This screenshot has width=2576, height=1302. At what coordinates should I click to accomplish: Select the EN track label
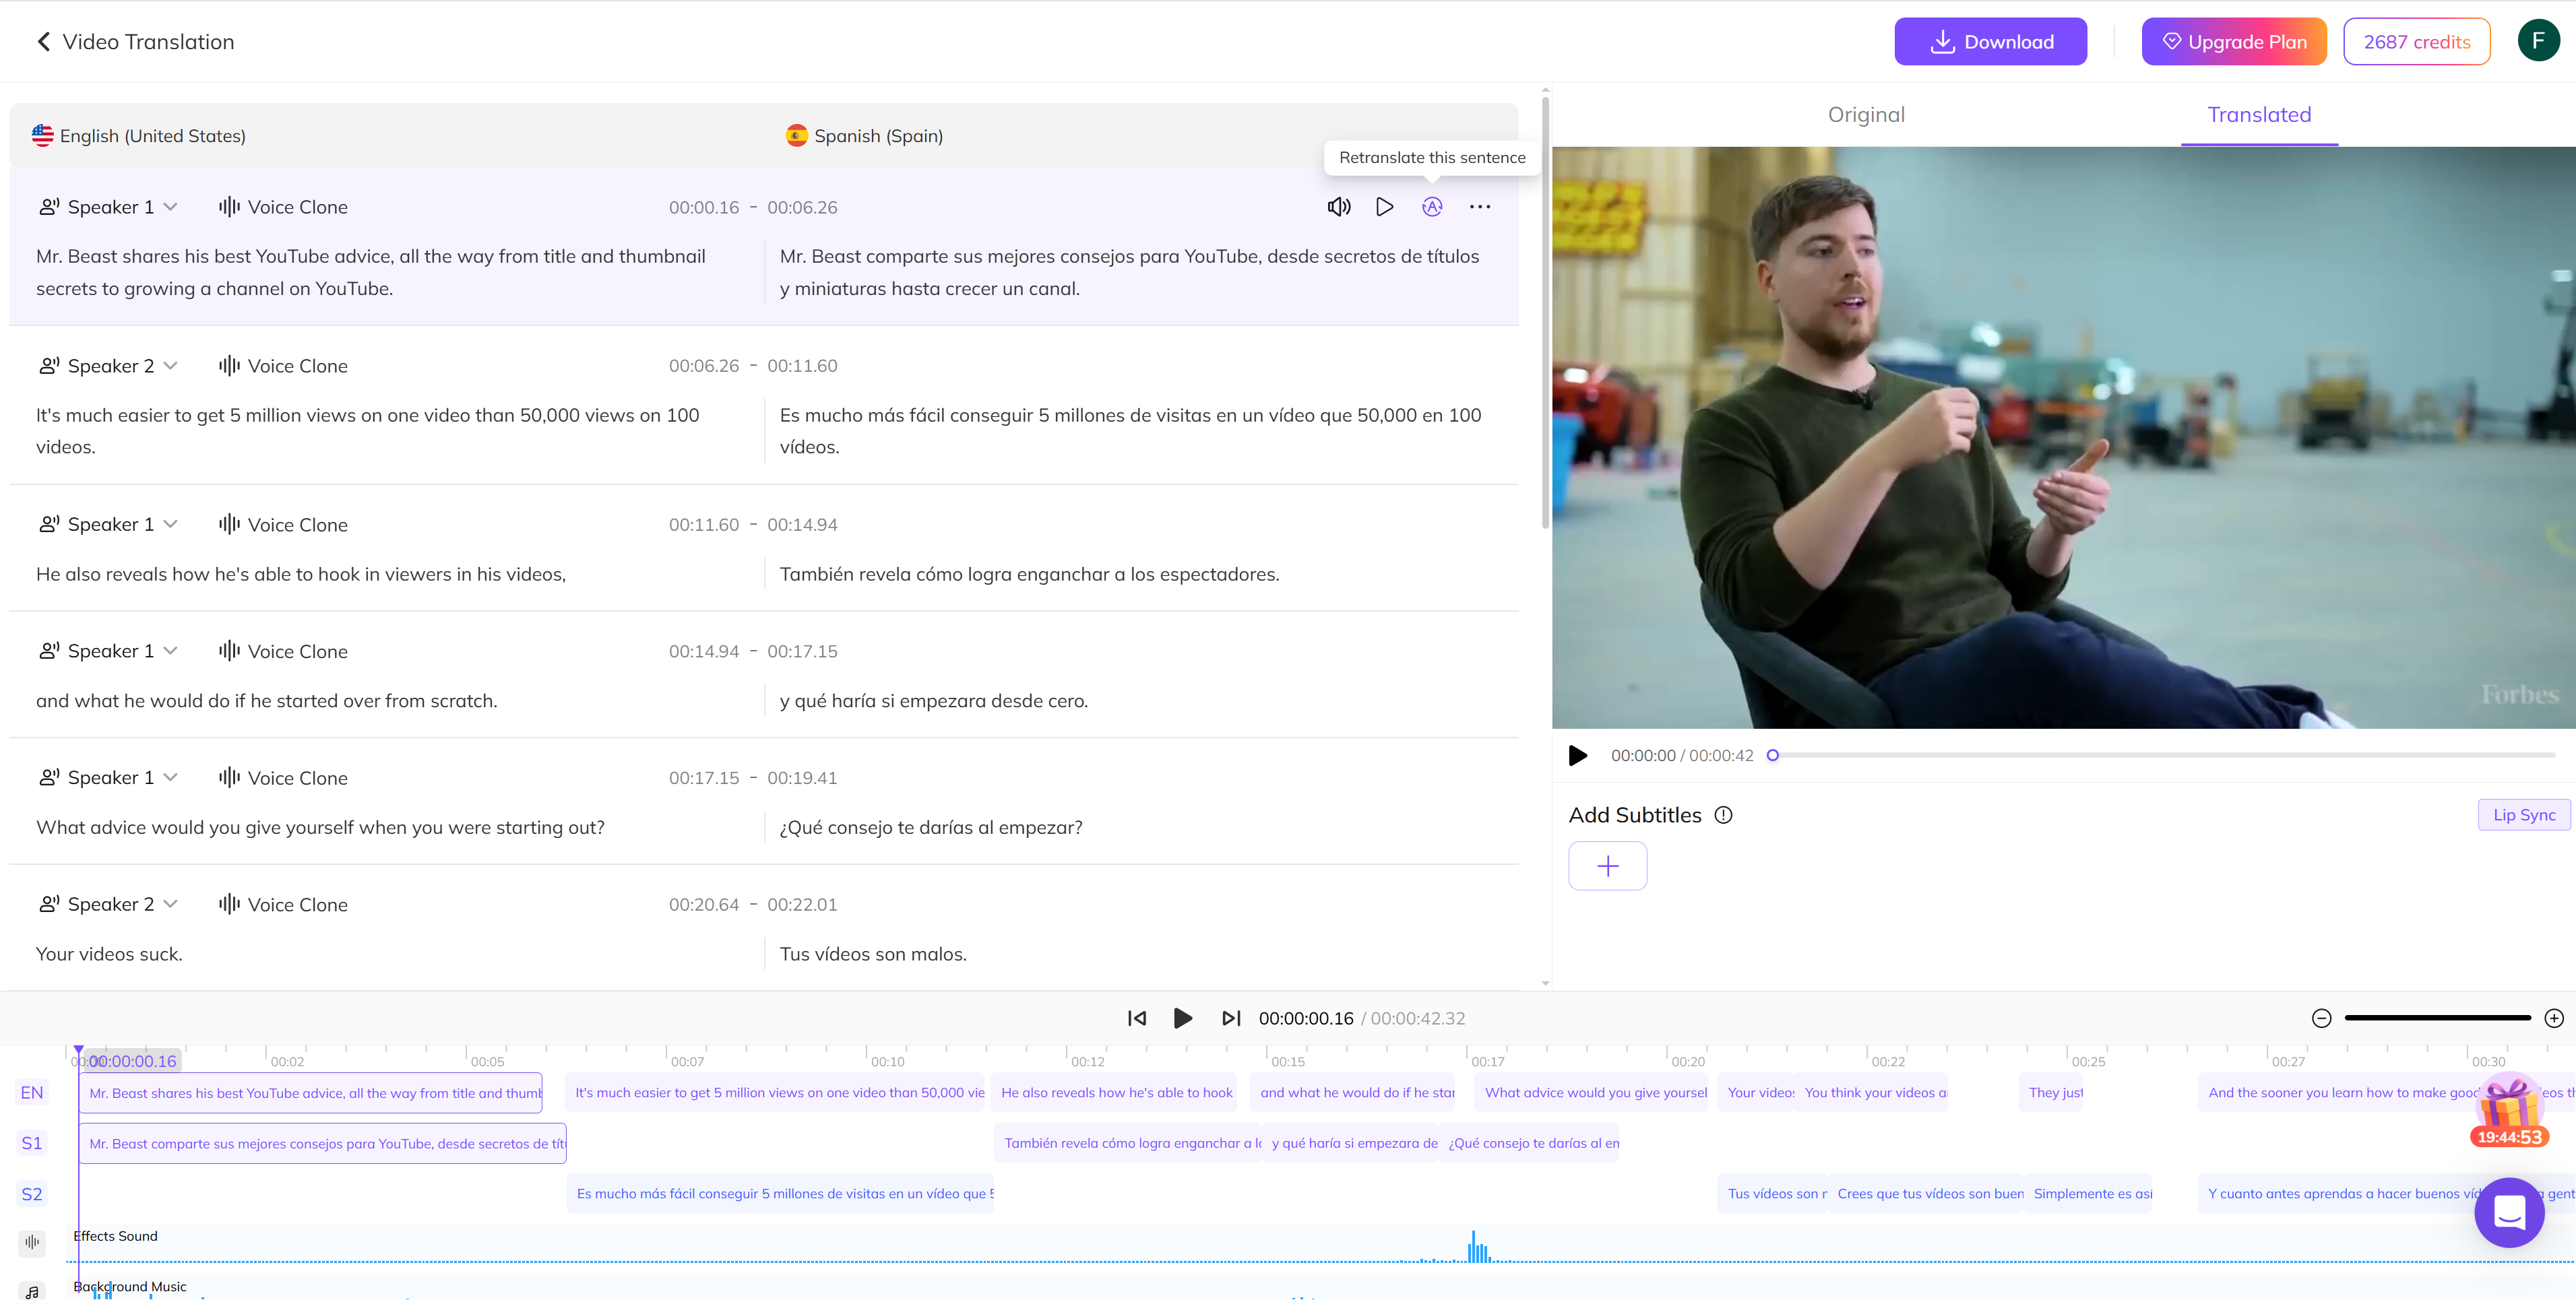pyautogui.click(x=32, y=1092)
